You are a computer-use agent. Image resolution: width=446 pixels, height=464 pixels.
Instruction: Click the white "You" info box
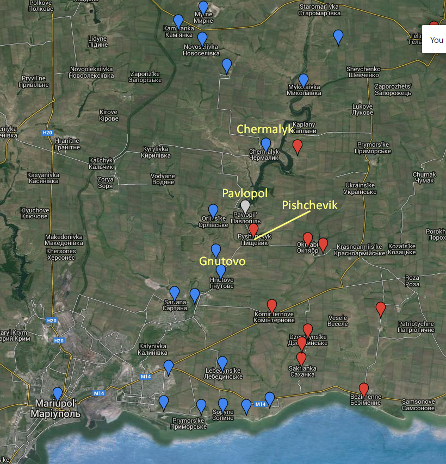435,40
